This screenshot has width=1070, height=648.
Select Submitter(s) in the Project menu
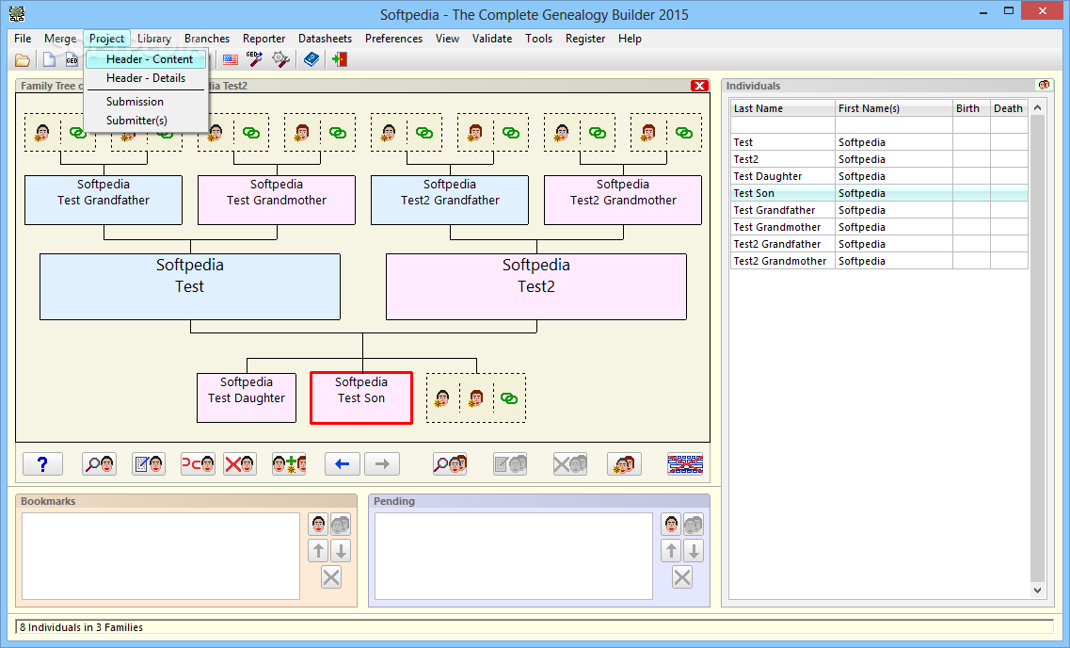click(x=136, y=121)
